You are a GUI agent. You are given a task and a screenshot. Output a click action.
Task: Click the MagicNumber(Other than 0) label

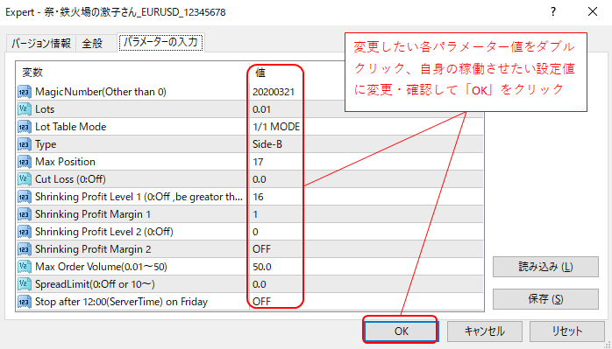(101, 92)
